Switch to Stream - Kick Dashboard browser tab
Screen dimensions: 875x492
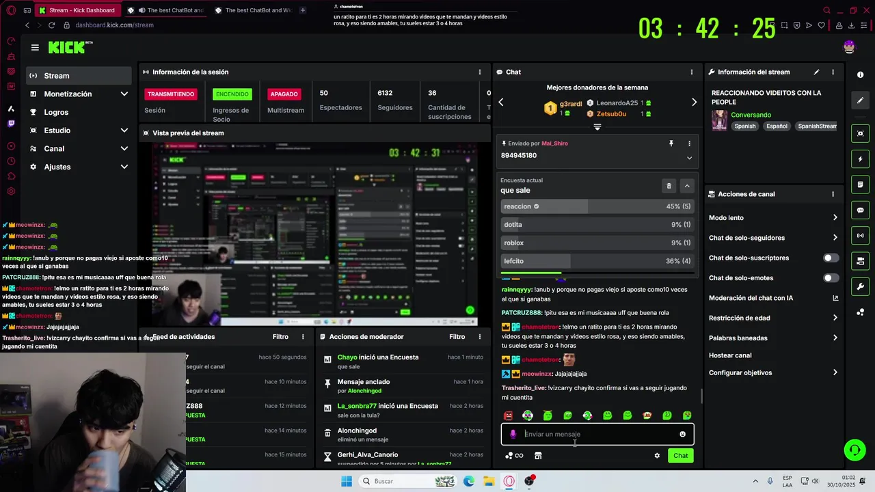(77, 10)
